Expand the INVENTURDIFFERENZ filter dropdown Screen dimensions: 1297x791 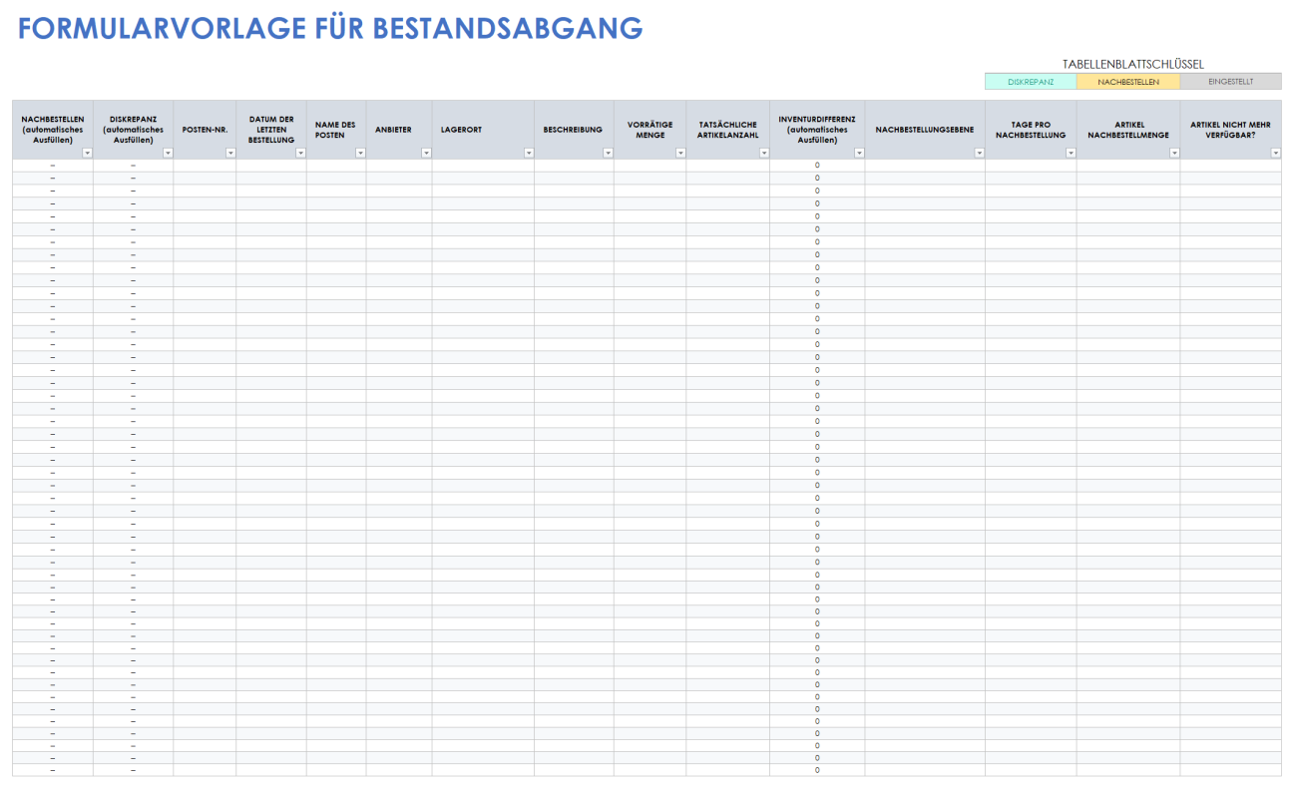(x=858, y=153)
